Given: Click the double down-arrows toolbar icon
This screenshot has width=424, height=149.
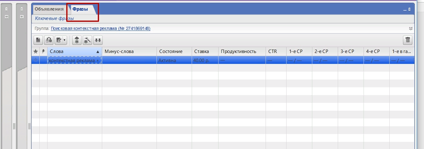Looking at the screenshot, I should tap(98, 40).
